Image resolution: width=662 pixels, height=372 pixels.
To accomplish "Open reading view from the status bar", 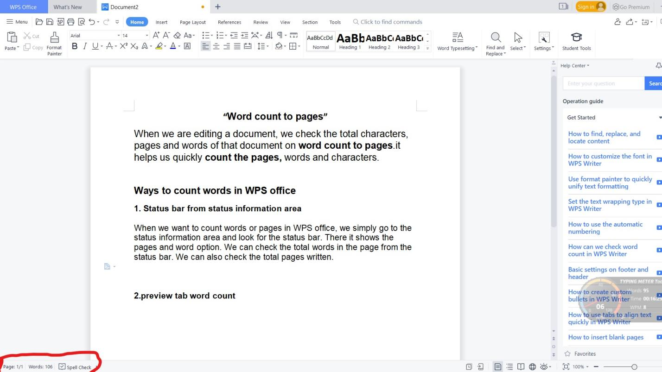I will [x=520, y=366].
